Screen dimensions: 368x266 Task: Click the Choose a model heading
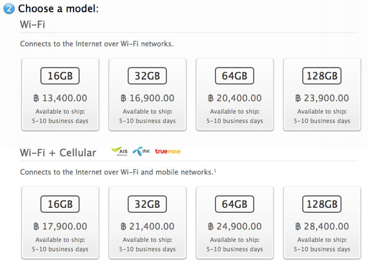(x=58, y=9)
